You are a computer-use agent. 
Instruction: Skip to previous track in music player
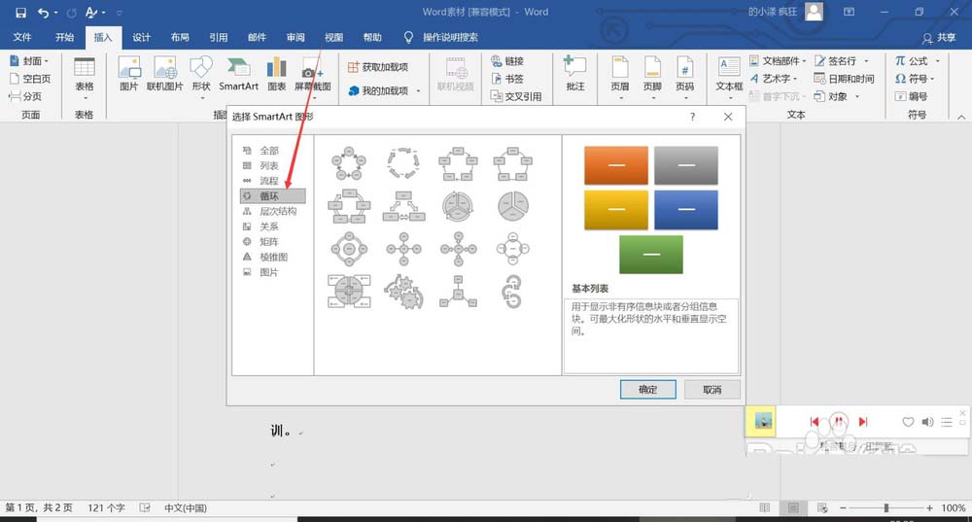pos(814,422)
